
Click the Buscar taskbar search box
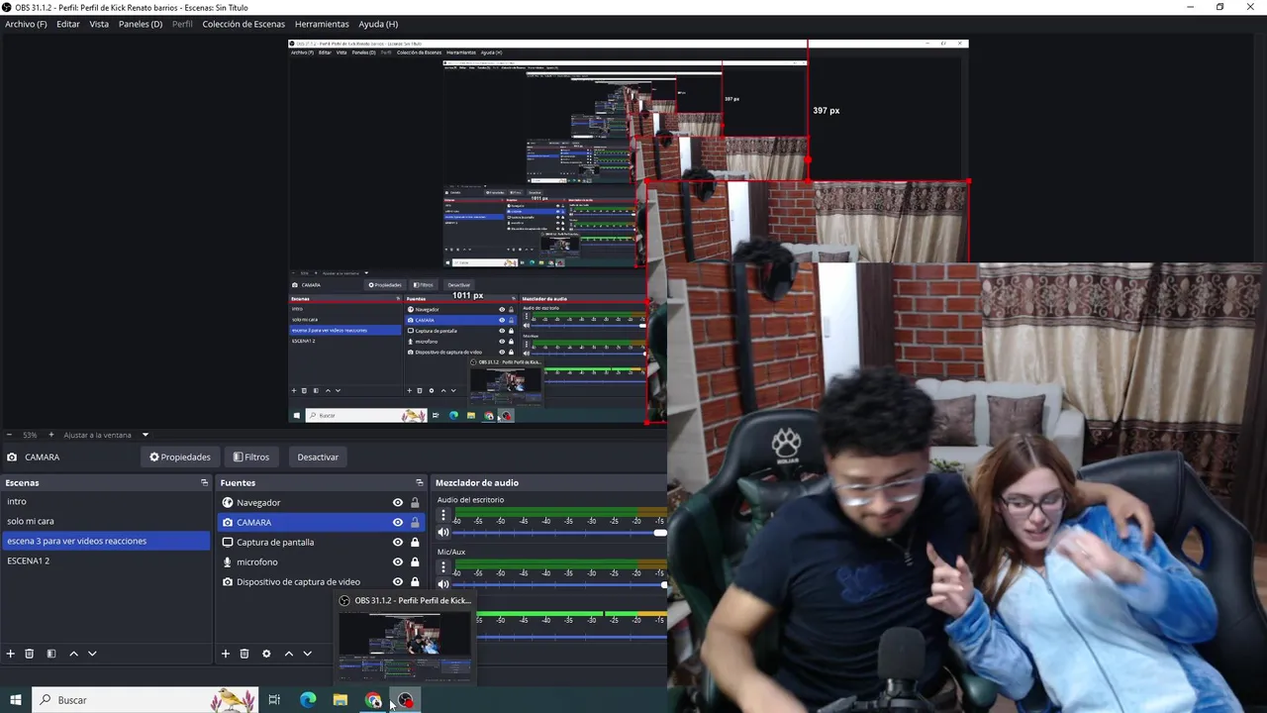pyautogui.click(x=145, y=700)
